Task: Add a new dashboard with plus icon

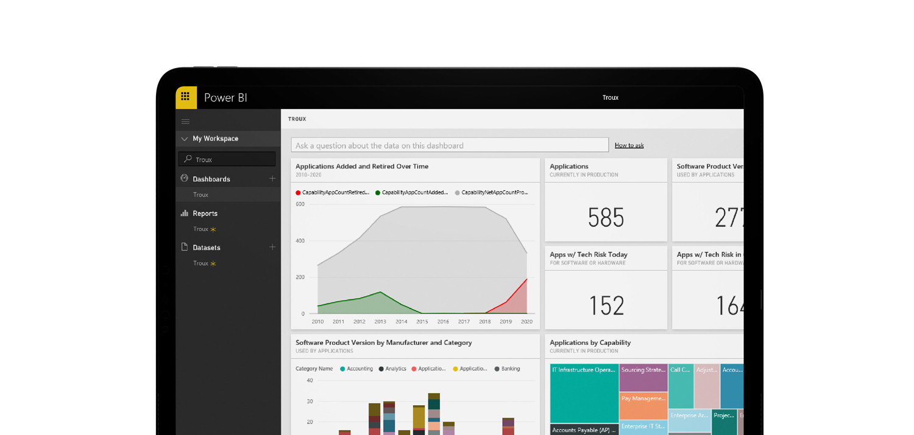Action: tap(272, 178)
